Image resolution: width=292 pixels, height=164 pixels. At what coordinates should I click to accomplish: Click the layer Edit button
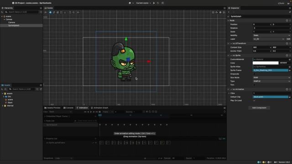pyautogui.click(x=288, y=39)
